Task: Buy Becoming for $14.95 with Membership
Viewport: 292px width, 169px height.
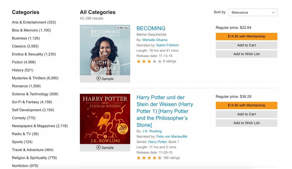Action: click(246, 37)
